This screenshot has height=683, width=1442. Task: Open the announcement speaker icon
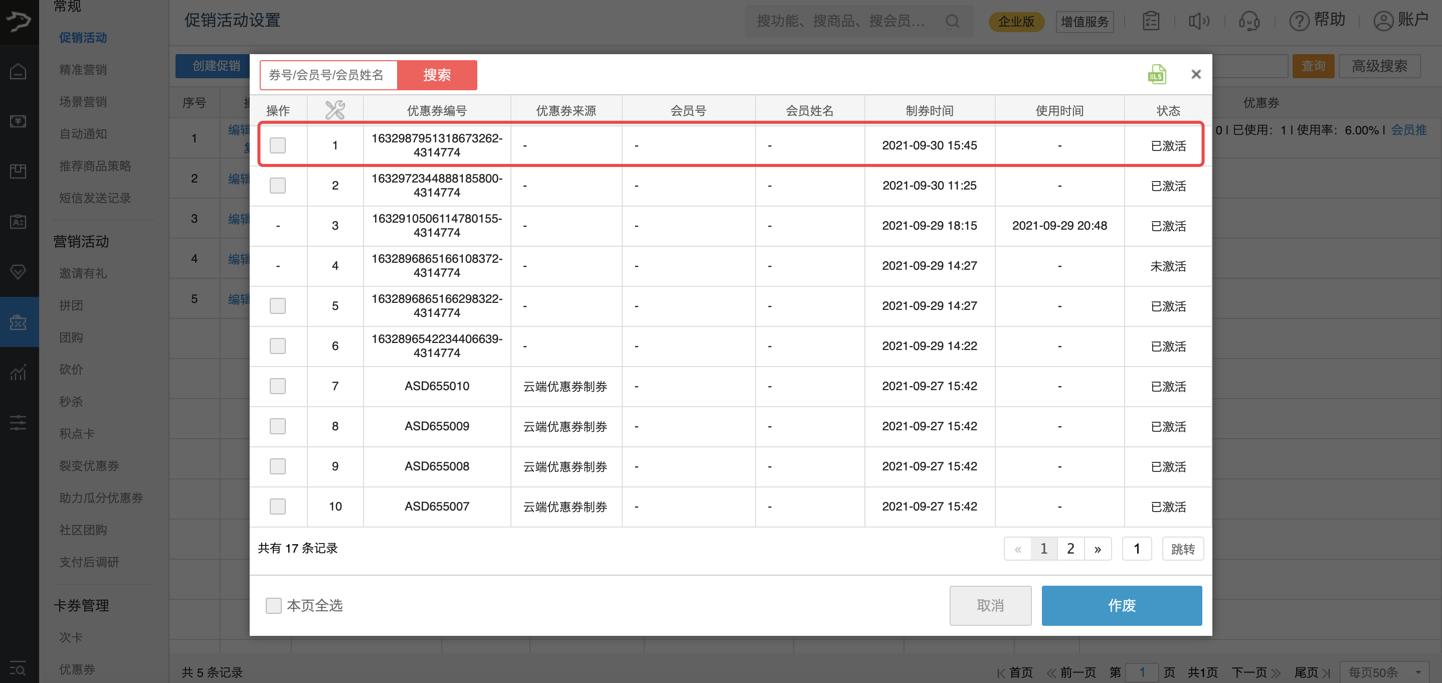pyautogui.click(x=1198, y=21)
